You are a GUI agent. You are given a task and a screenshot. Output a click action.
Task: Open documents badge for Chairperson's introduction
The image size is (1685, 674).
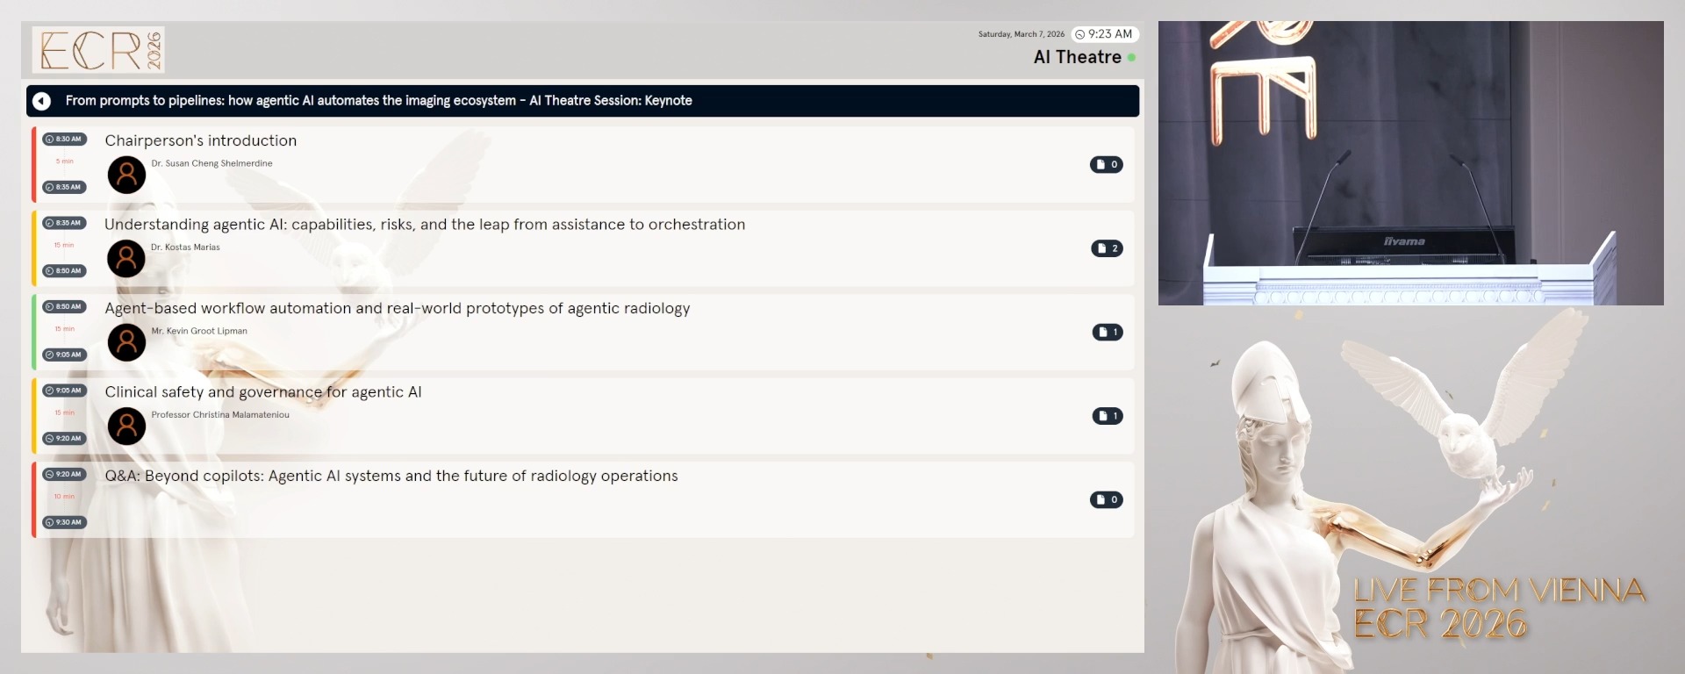(x=1106, y=164)
